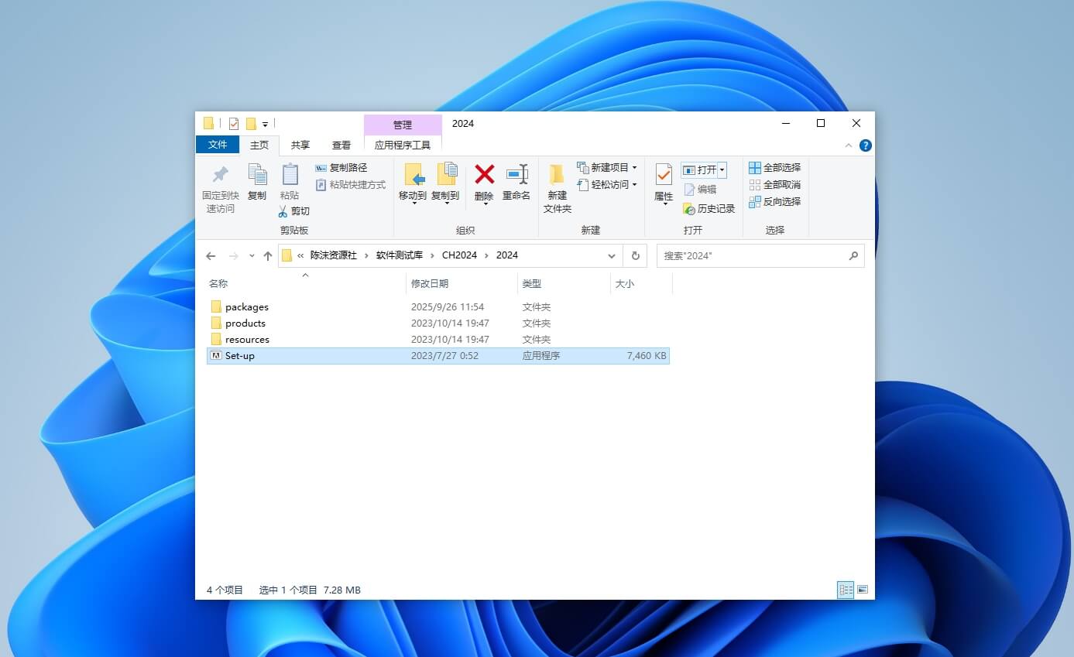1074x657 pixels.
Task: Open the address bar dropdown chevron
Action: pyautogui.click(x=612, y=255)
